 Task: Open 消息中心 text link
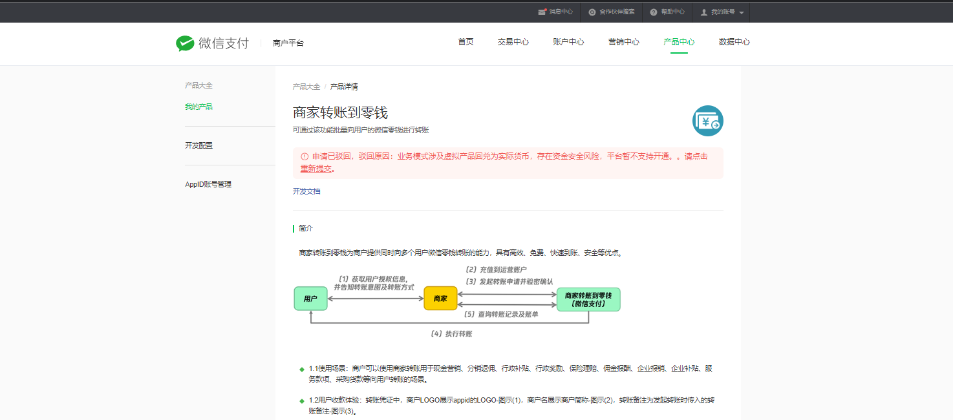coord(561,12)
